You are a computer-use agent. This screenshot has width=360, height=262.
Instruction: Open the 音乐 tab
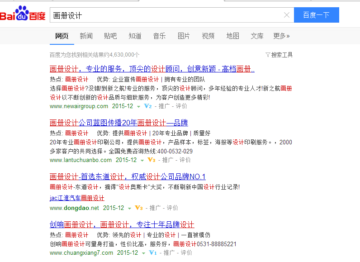(159, 36)
